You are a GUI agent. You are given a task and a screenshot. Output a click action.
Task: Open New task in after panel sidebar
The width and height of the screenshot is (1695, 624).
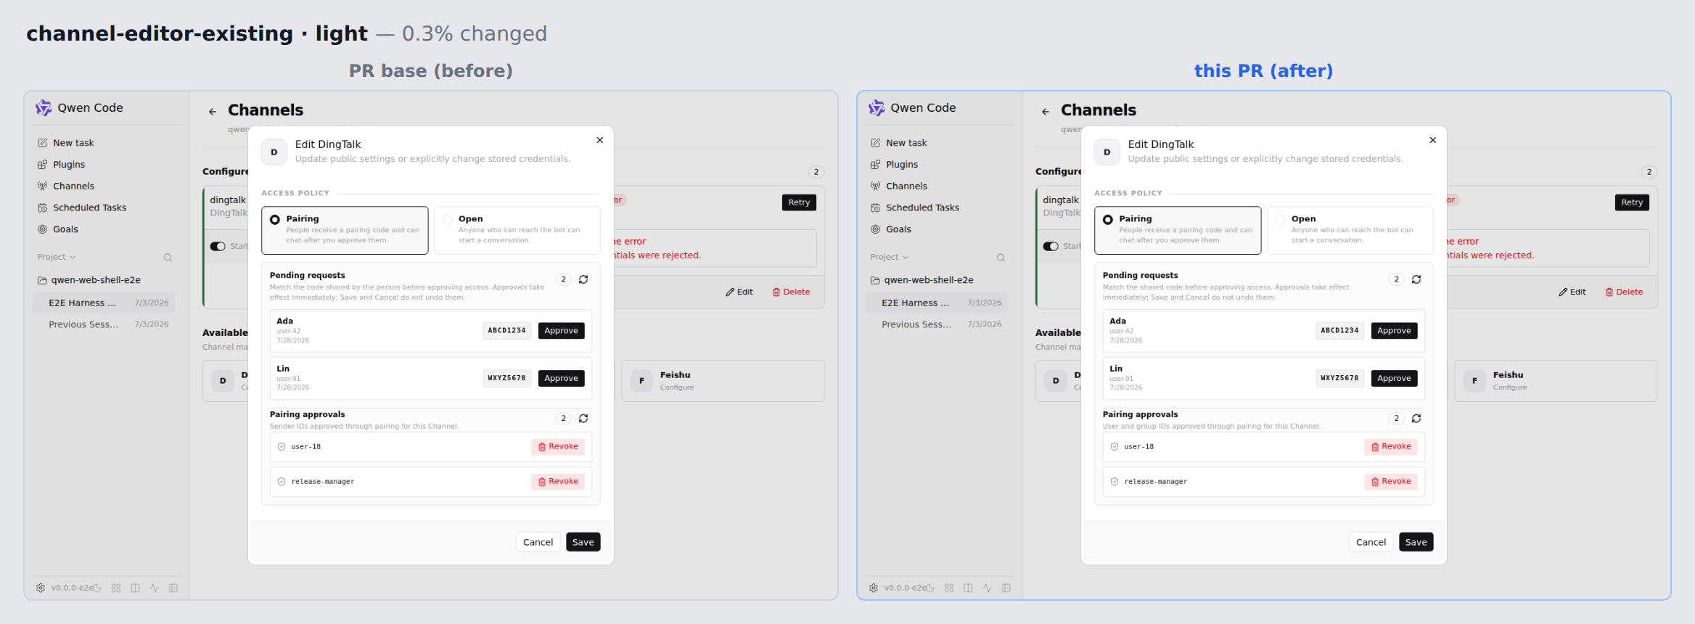click(899, 143)
